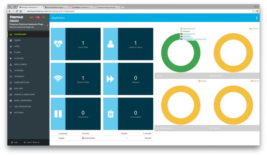Click the FREE PLAN badge
The height and width of the screenshot is (156, 267).
[x=14, y=21]
